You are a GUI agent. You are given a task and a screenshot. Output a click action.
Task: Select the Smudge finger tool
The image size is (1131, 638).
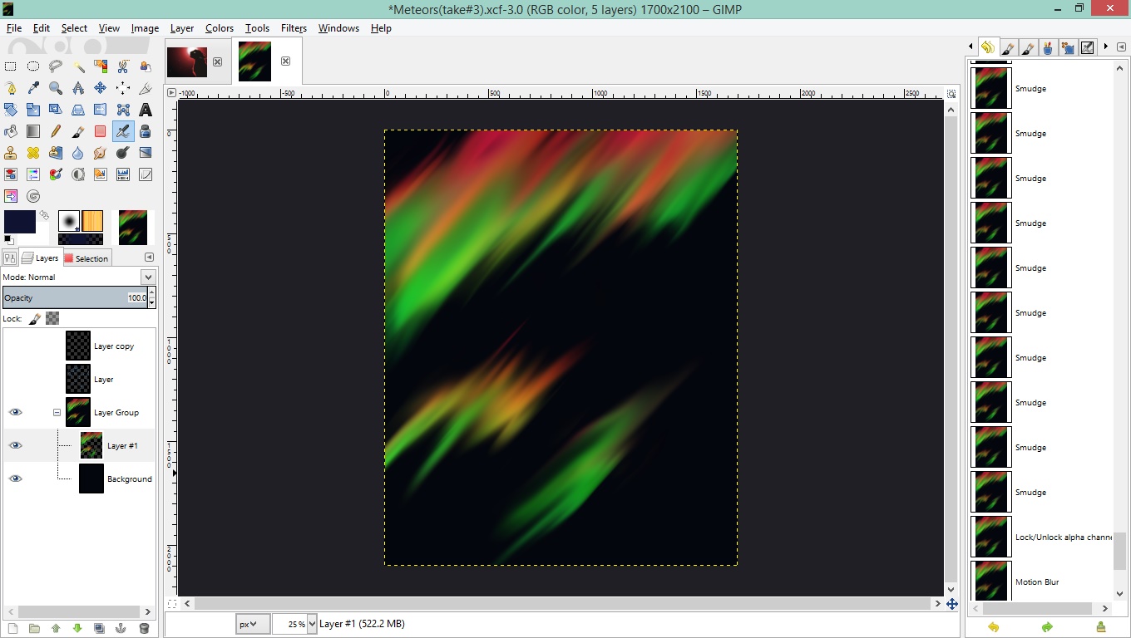click(101, 153)
